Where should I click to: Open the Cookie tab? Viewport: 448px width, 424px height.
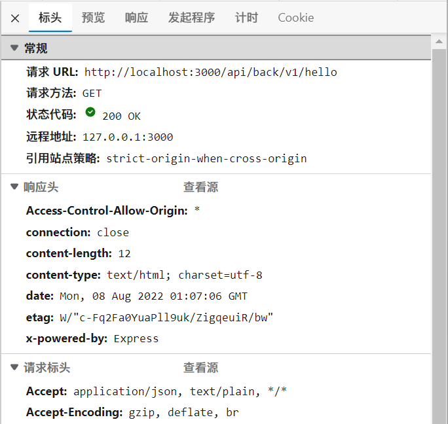[295, 18]
